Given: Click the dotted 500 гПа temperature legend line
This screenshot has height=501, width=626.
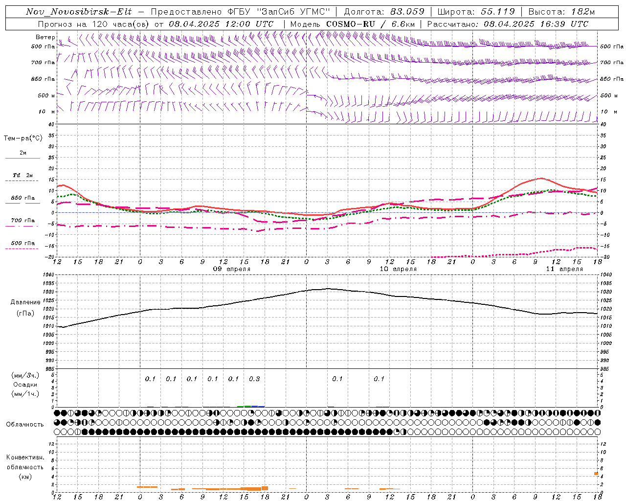Looking at the screenshot, I should pyautogui.click(x=22, y=249).
